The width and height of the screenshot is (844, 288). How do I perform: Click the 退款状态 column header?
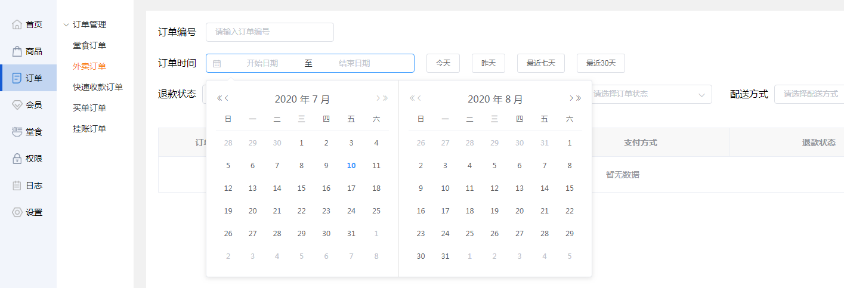[x=818, y=143]
